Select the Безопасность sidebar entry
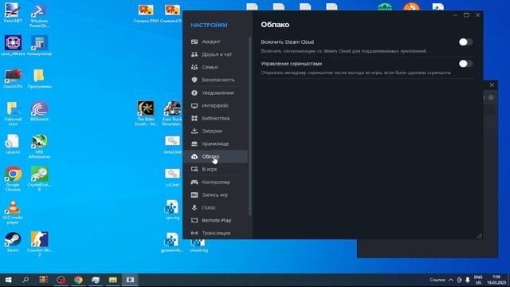This screenshot has height=287, width=510. (x=215, y=80)
